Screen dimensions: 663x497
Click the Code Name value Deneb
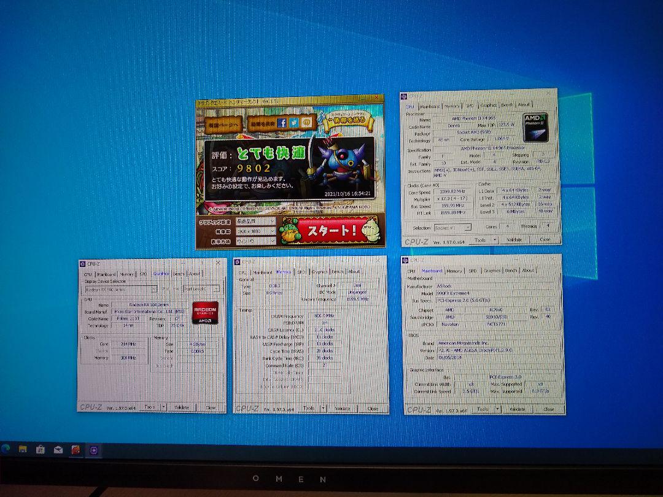pos(453,126)
